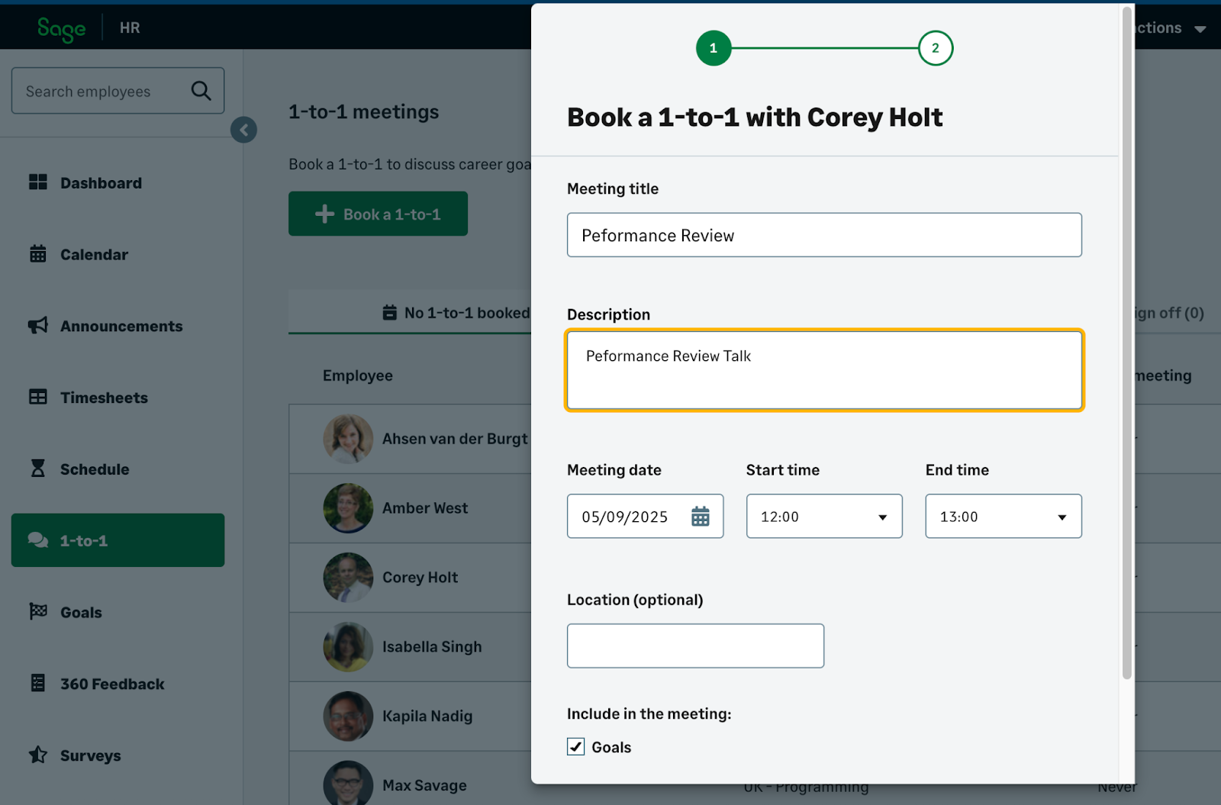The height and width of the screenshot is (805, 1221).
Task: Open Announcements page
Action: tap(118, 327)
